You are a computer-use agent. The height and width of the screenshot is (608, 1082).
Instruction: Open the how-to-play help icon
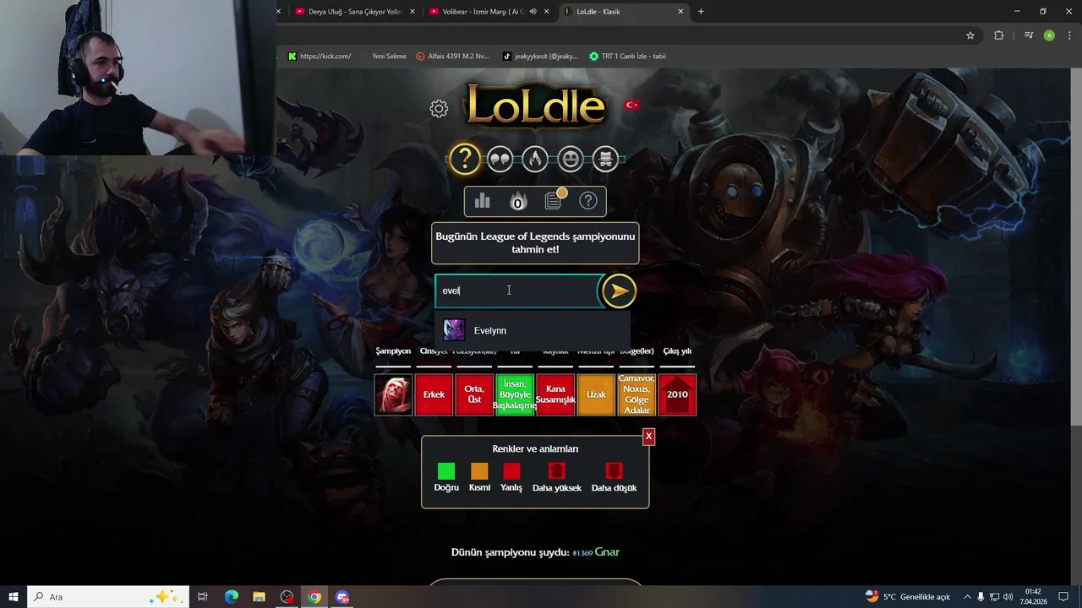[588, 201]
